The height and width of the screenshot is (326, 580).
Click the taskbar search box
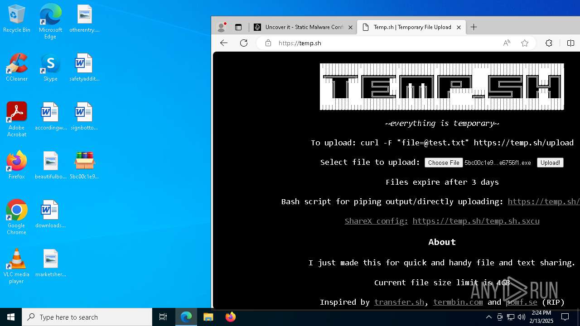87,317
